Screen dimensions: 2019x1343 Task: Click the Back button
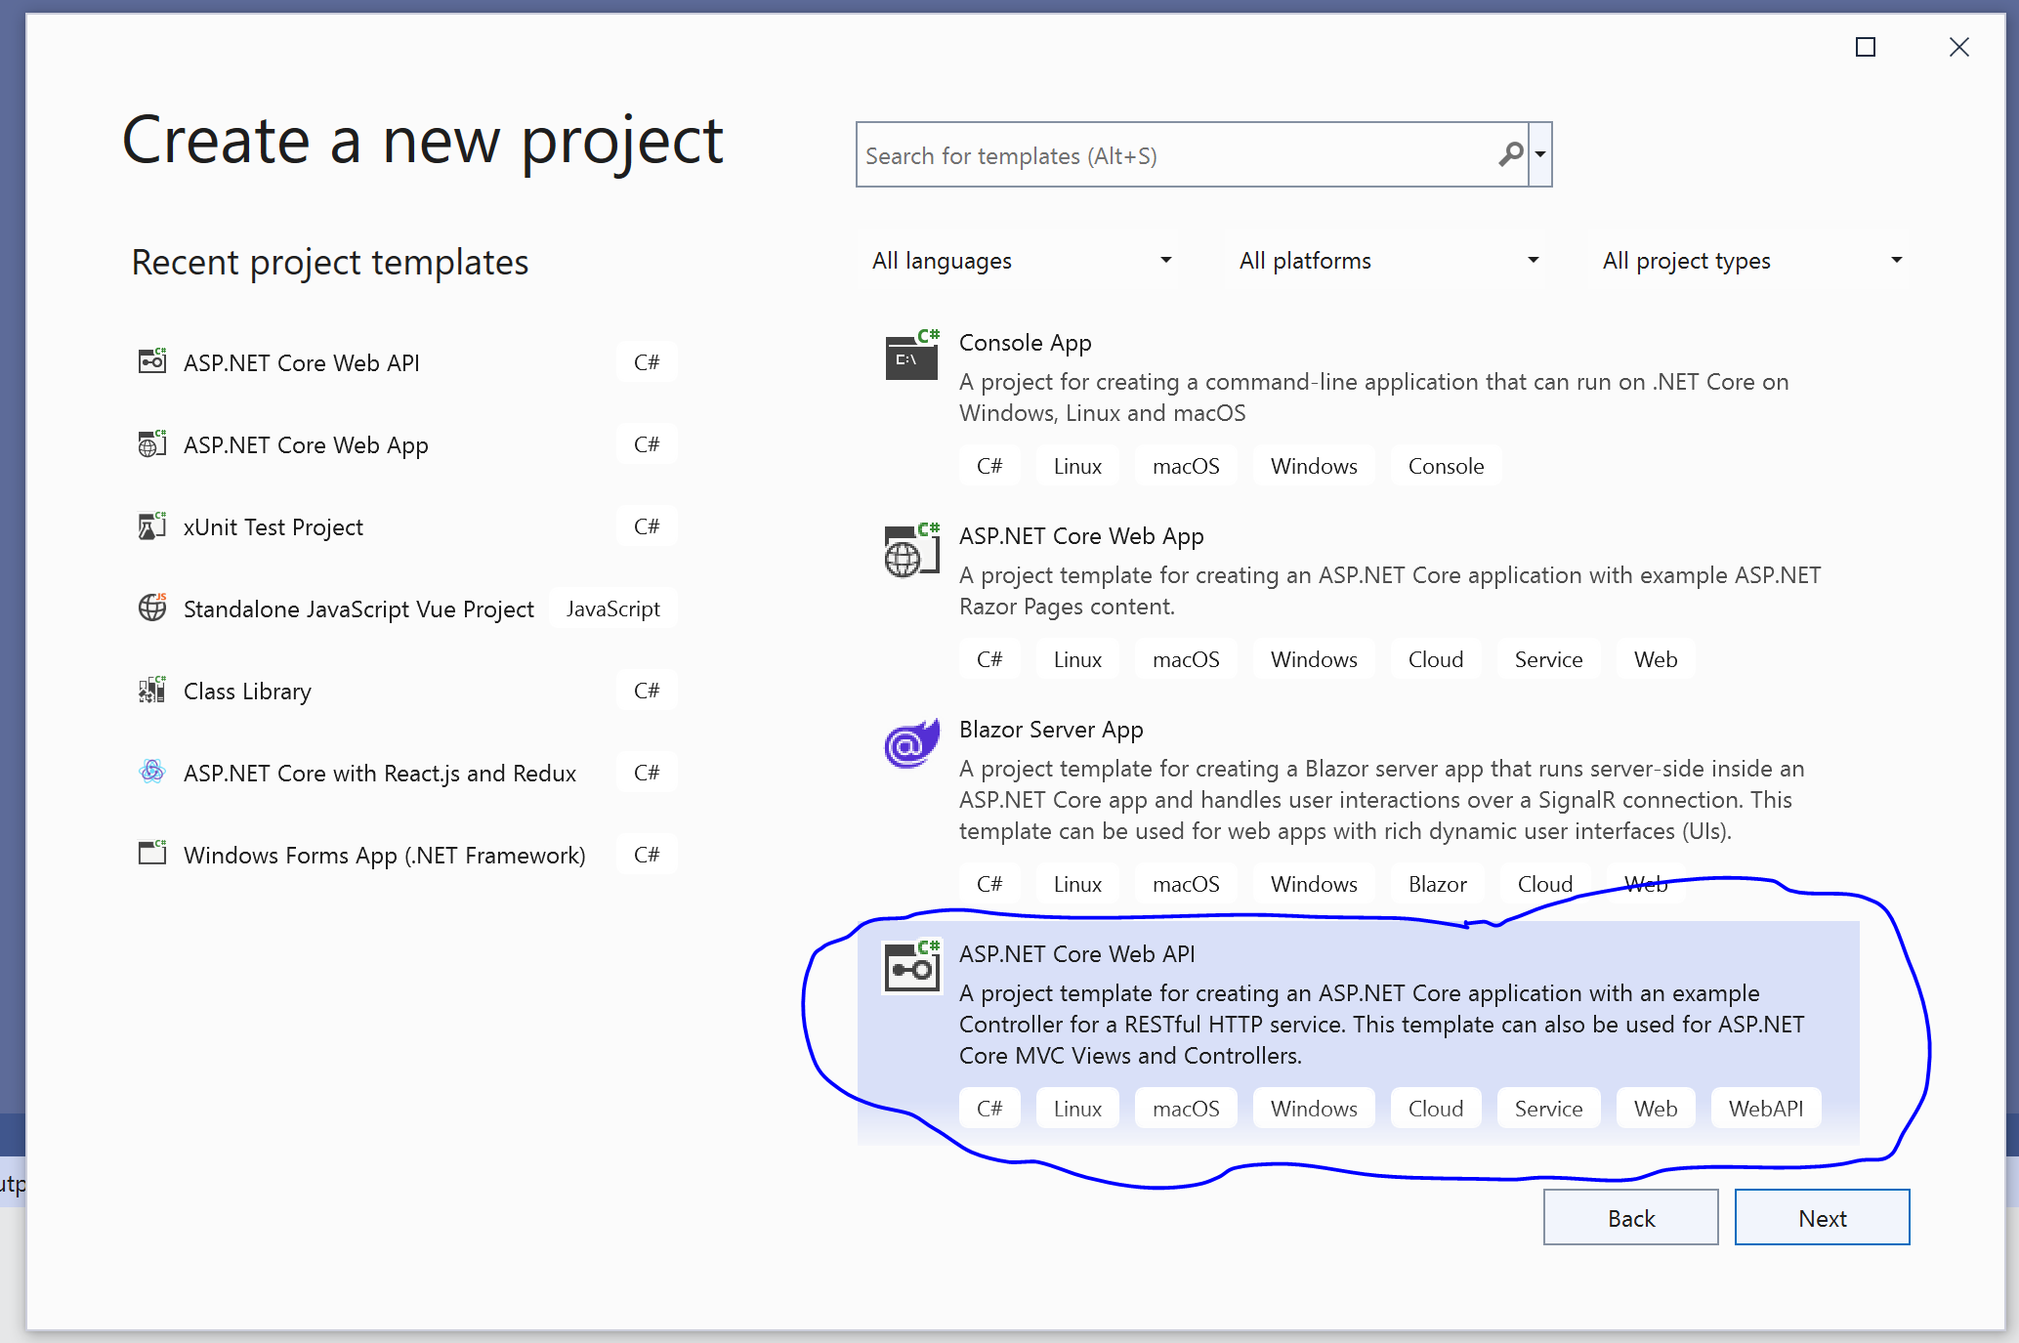click(x=1630, y=1217)
